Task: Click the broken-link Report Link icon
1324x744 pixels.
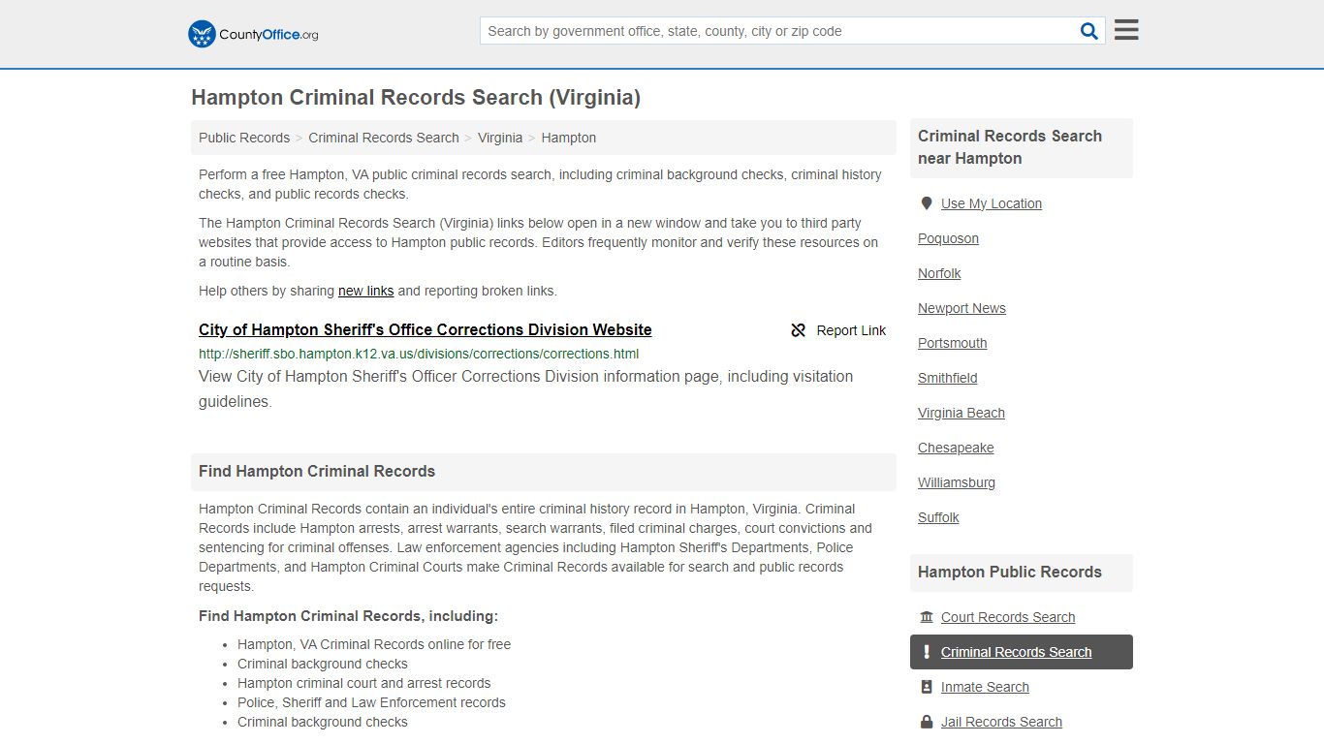Action: tap(799, 330)
